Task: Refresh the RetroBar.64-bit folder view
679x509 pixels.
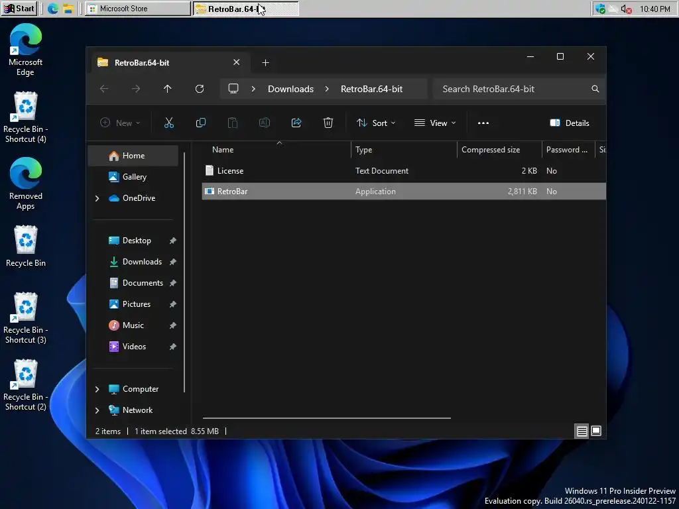Action: pyautogui.click(x=199, y=89)
